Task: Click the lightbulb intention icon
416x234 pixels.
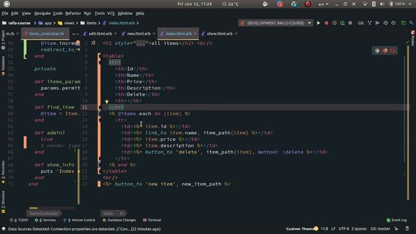Action: pyautogui.click(x=107, y=101)
